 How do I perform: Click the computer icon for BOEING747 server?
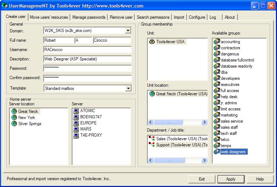pyautogui.click(x=76, y=117)
